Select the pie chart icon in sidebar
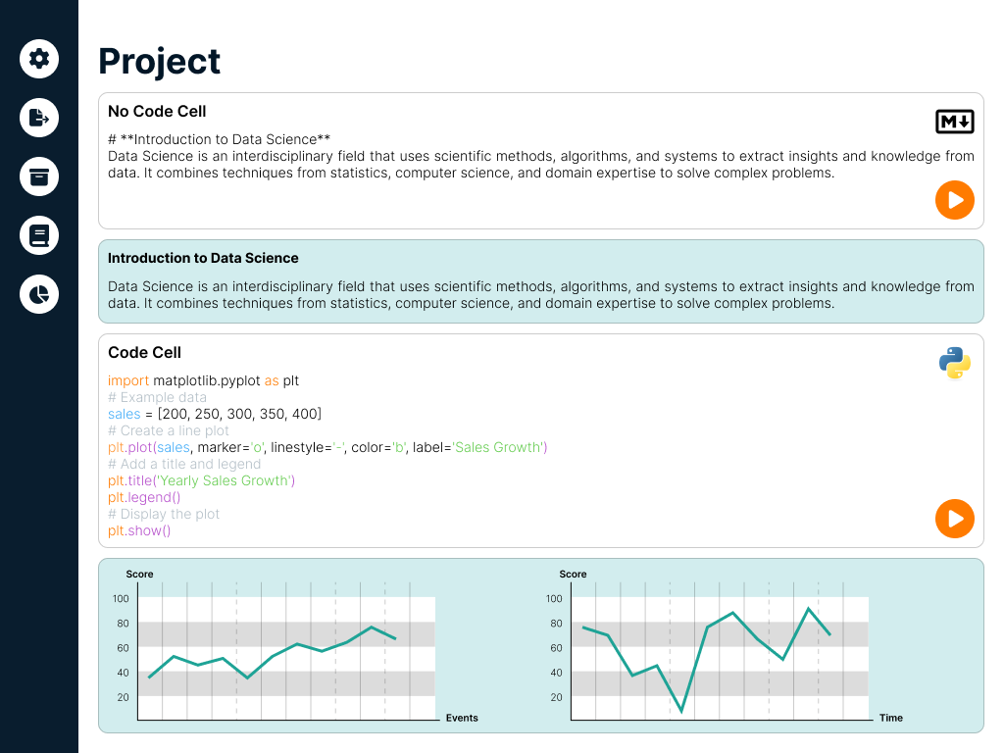The height and width of the screenshot is (753, 1004). [x=39, y=294]
